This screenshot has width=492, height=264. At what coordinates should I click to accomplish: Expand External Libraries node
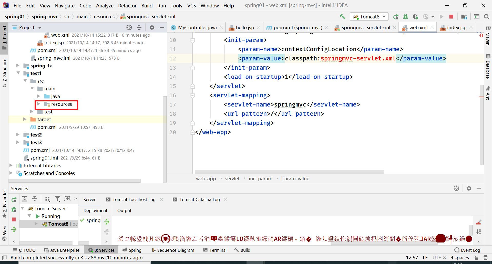11,165
